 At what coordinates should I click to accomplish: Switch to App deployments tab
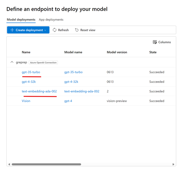[51, 20]
